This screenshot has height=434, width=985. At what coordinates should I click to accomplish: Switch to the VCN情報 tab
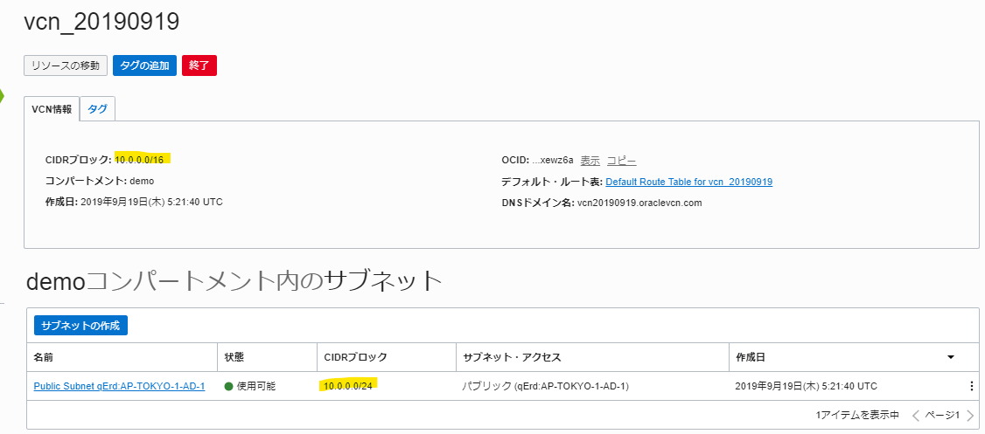click(52, 109)
